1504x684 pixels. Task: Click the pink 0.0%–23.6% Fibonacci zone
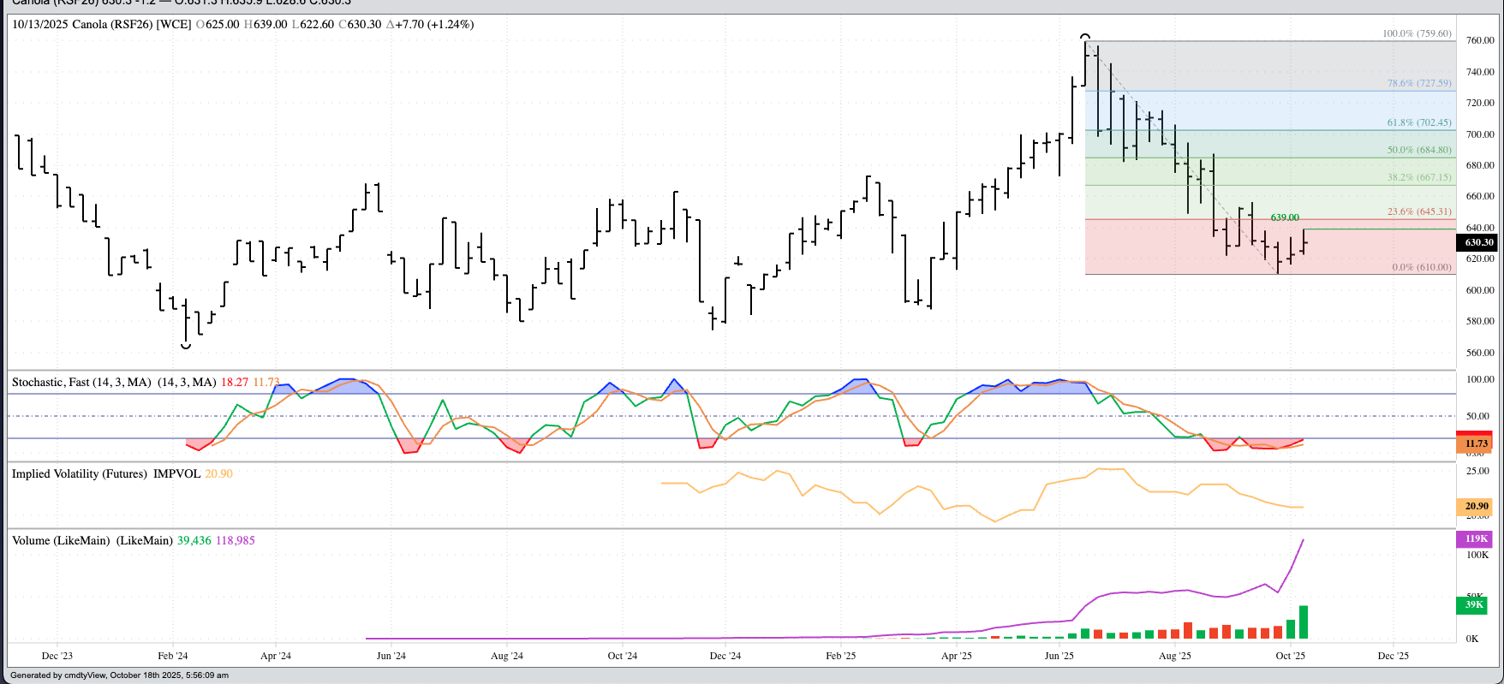tap(1182, 253)
